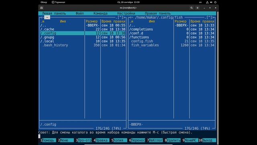Click right panel status line '-ВВЕРХ-'

[x=136, y=124]
